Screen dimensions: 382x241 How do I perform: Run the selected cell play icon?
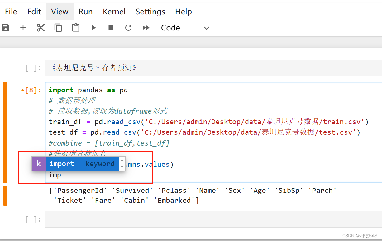93,28
